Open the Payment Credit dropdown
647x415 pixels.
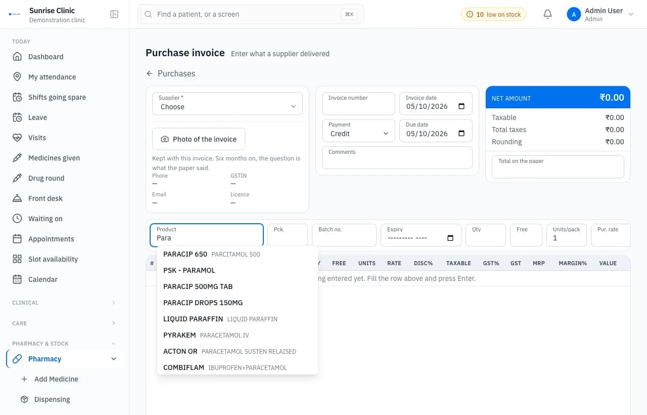(358, 131)
